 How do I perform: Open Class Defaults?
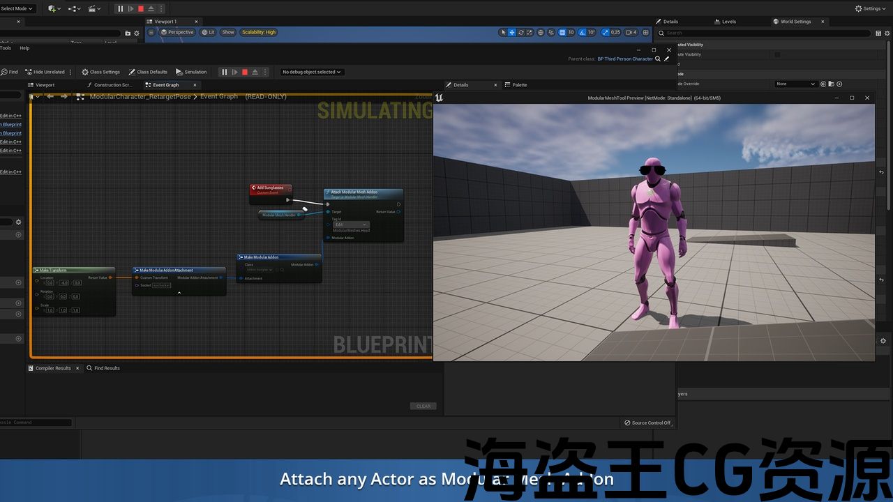(x=148, y=72)
